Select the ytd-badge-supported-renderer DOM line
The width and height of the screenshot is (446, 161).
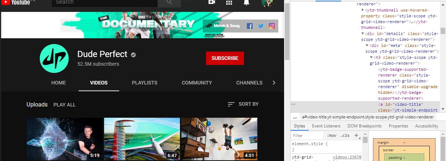coord(408,84)
